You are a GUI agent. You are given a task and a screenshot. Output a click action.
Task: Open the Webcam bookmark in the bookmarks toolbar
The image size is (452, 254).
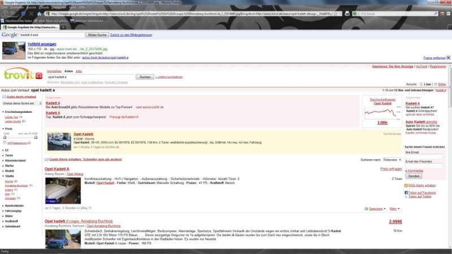tap(88, 21)
